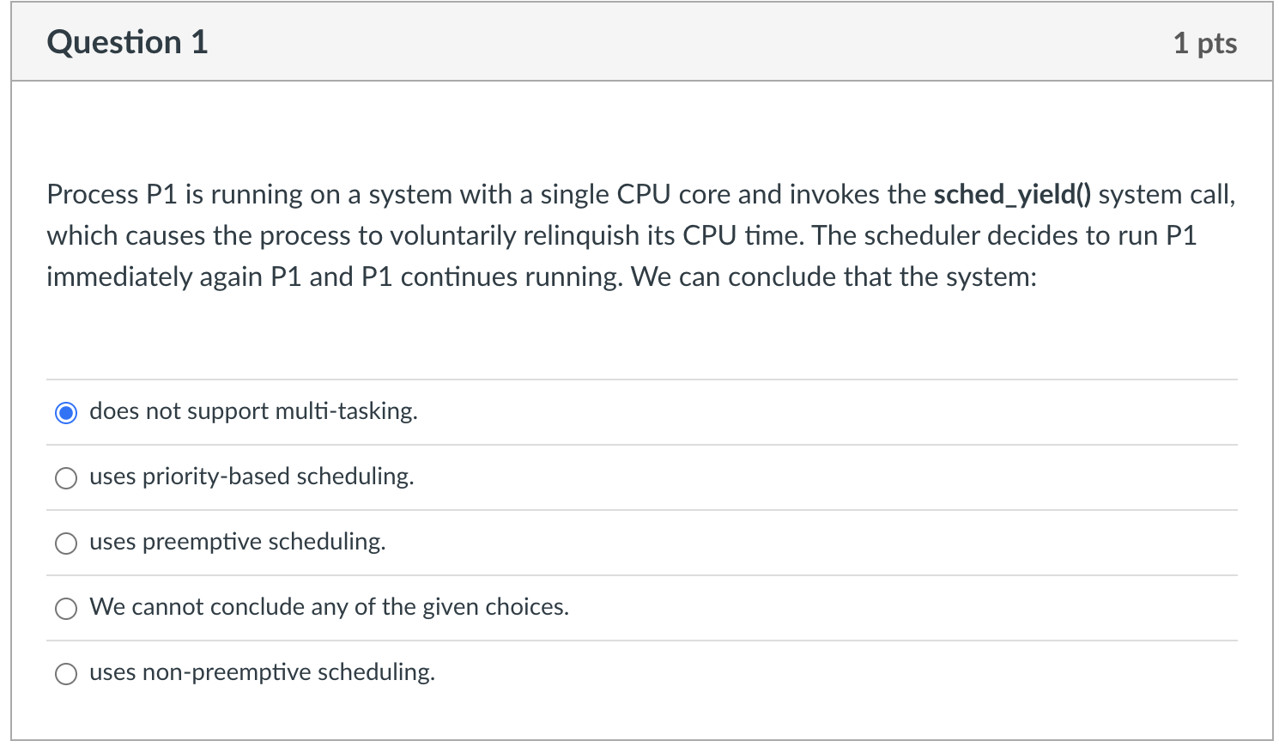1279x747 pixels.
Task: Click the bold sched_yield() text
Action: click(1011, 195)
